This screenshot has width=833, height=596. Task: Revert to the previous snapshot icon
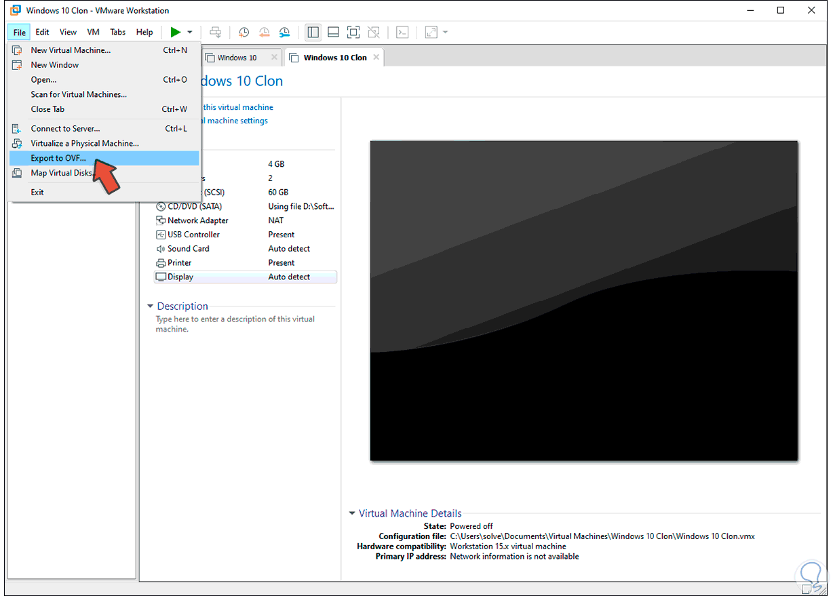265,32
